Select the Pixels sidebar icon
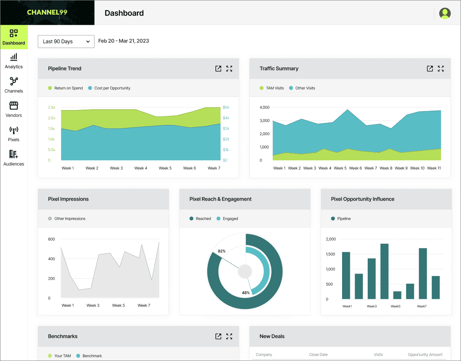The image size is (461, 361). (x=13, y=134)
